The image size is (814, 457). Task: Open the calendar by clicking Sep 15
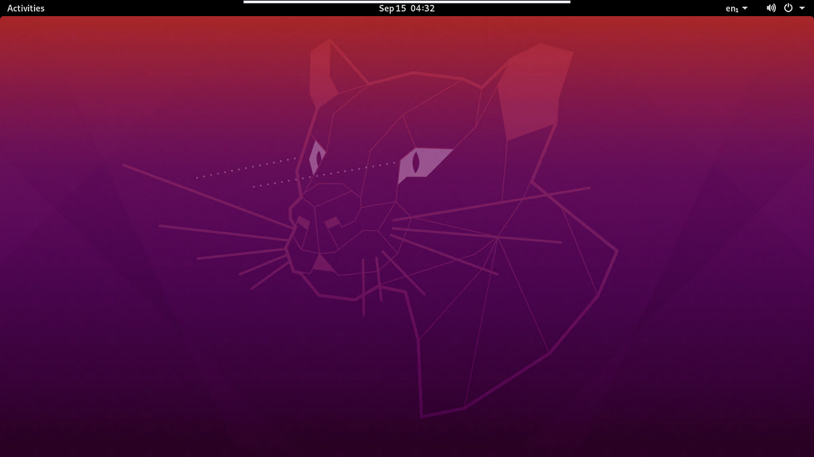point(391,8)
